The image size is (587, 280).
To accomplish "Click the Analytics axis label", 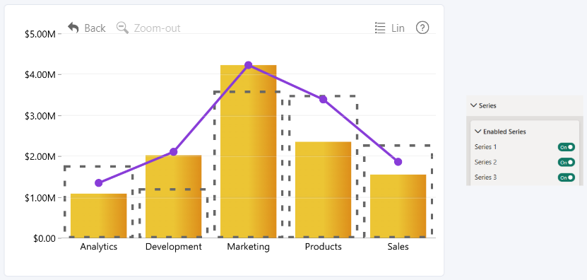I will pyautogui.click(x=98, y=247).
